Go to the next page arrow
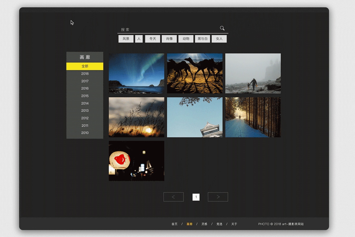Image resolution: width=355 pixels, height=237 pixels. click(218, 197)
